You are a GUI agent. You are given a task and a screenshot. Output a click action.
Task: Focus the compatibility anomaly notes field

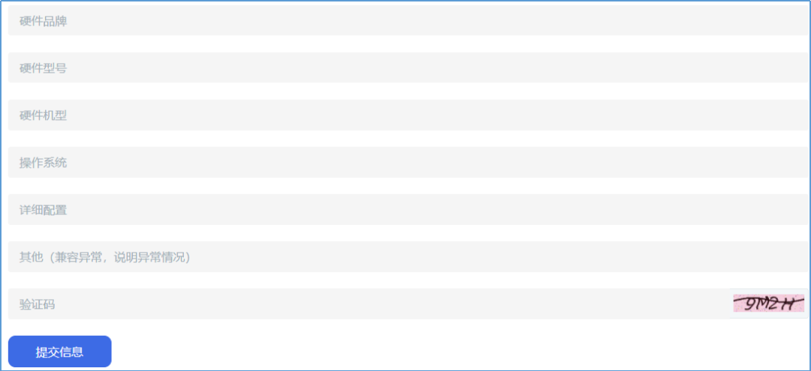(405, 257)
